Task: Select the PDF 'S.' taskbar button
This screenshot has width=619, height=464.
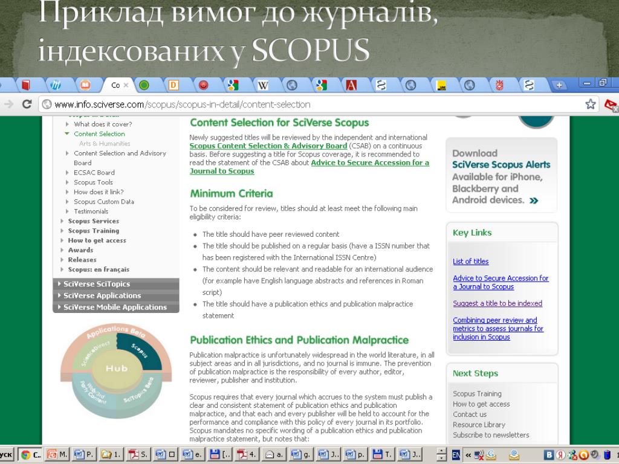Action: pyautogui.click(x=137, y=454)
